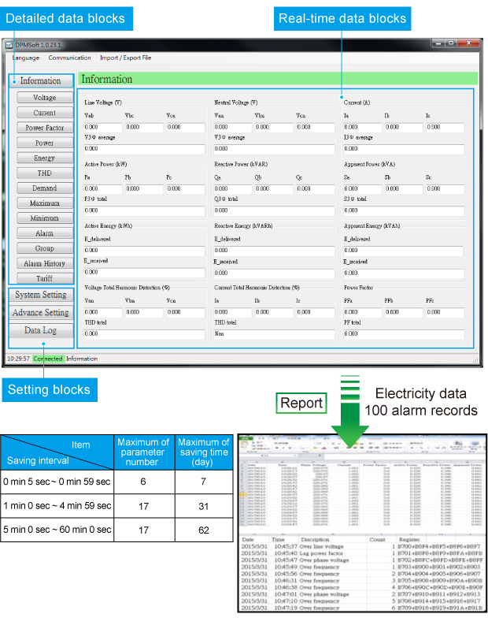This screenshot has height=625, width=488.
Task: Expand the Advance Setting section
Action: [x=41, y=313]
